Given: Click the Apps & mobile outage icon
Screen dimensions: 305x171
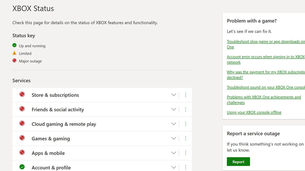Looking at the screenshot, I should click(x=22, y=153).
